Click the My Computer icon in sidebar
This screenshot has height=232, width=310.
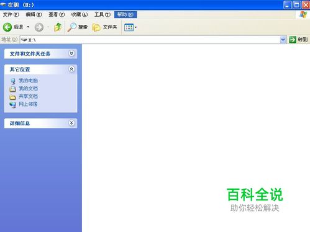tap(12, 81)
